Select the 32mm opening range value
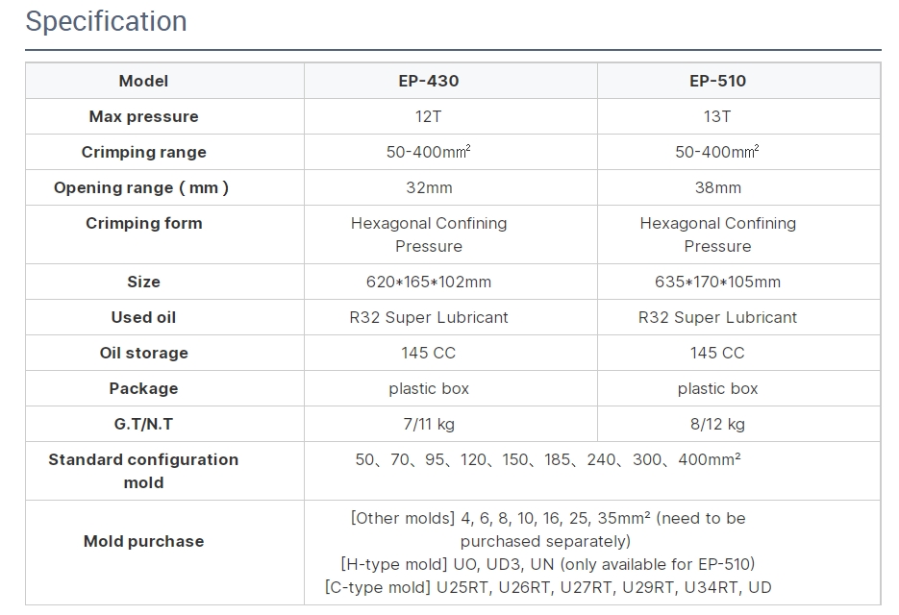 coord(428,187)
